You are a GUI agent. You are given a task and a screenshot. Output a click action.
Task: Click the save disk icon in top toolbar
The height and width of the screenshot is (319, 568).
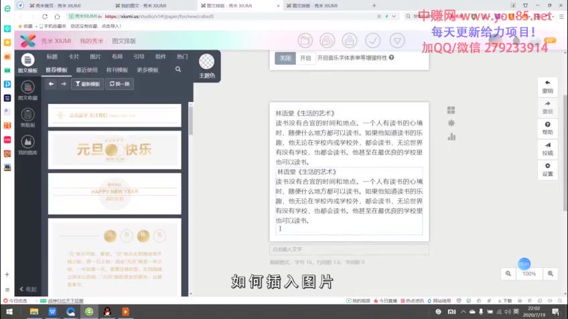(350, 40)
